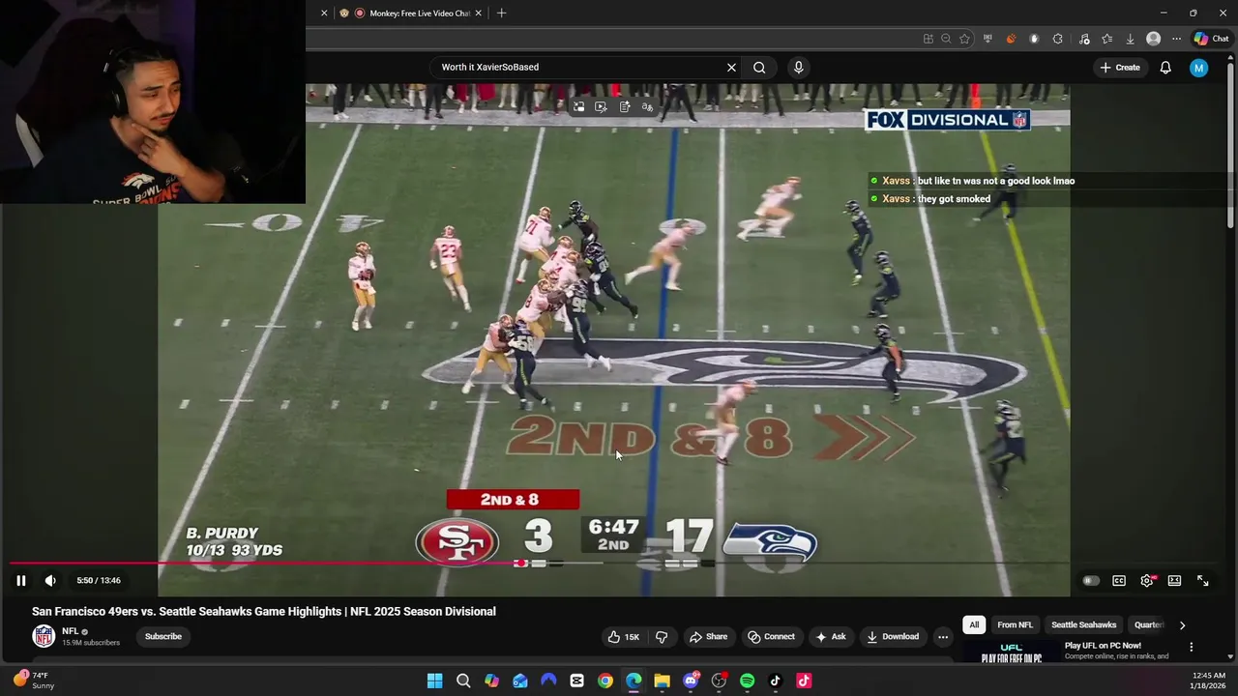Click the apps grid icon in address bar
The width and height of the screenshot is (1238, 696).
pyautogui.click(x=928, y=39)
